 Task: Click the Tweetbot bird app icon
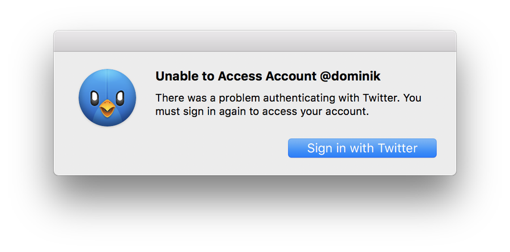107,97
